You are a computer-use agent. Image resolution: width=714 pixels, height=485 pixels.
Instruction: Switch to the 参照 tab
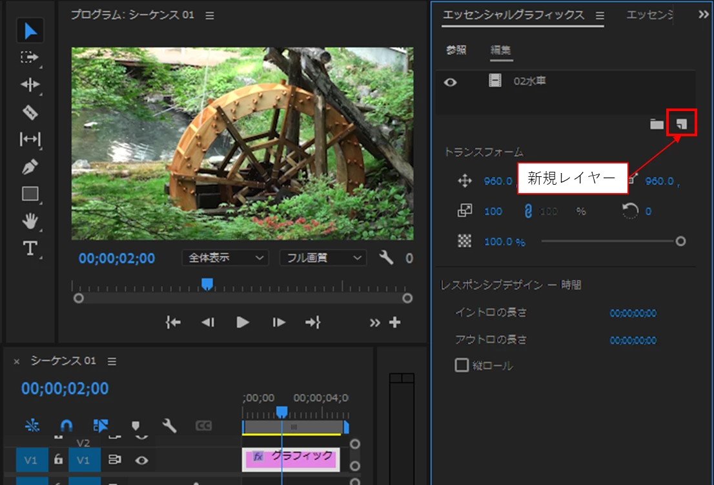click(456, 50)
